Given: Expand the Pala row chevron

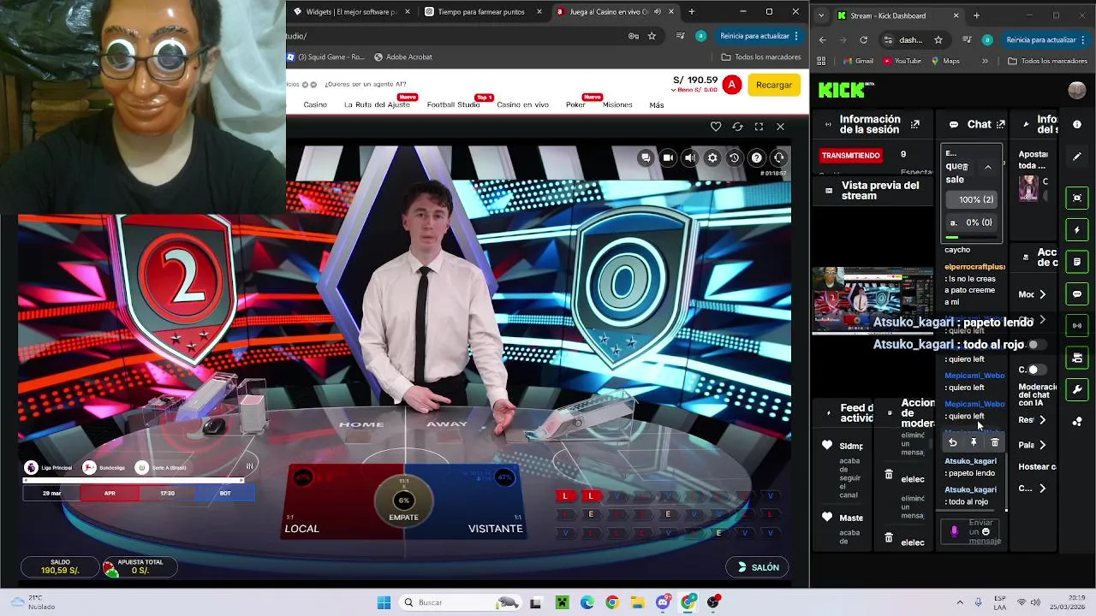Looking at the screenshot, I should (x=1042, y=445).
